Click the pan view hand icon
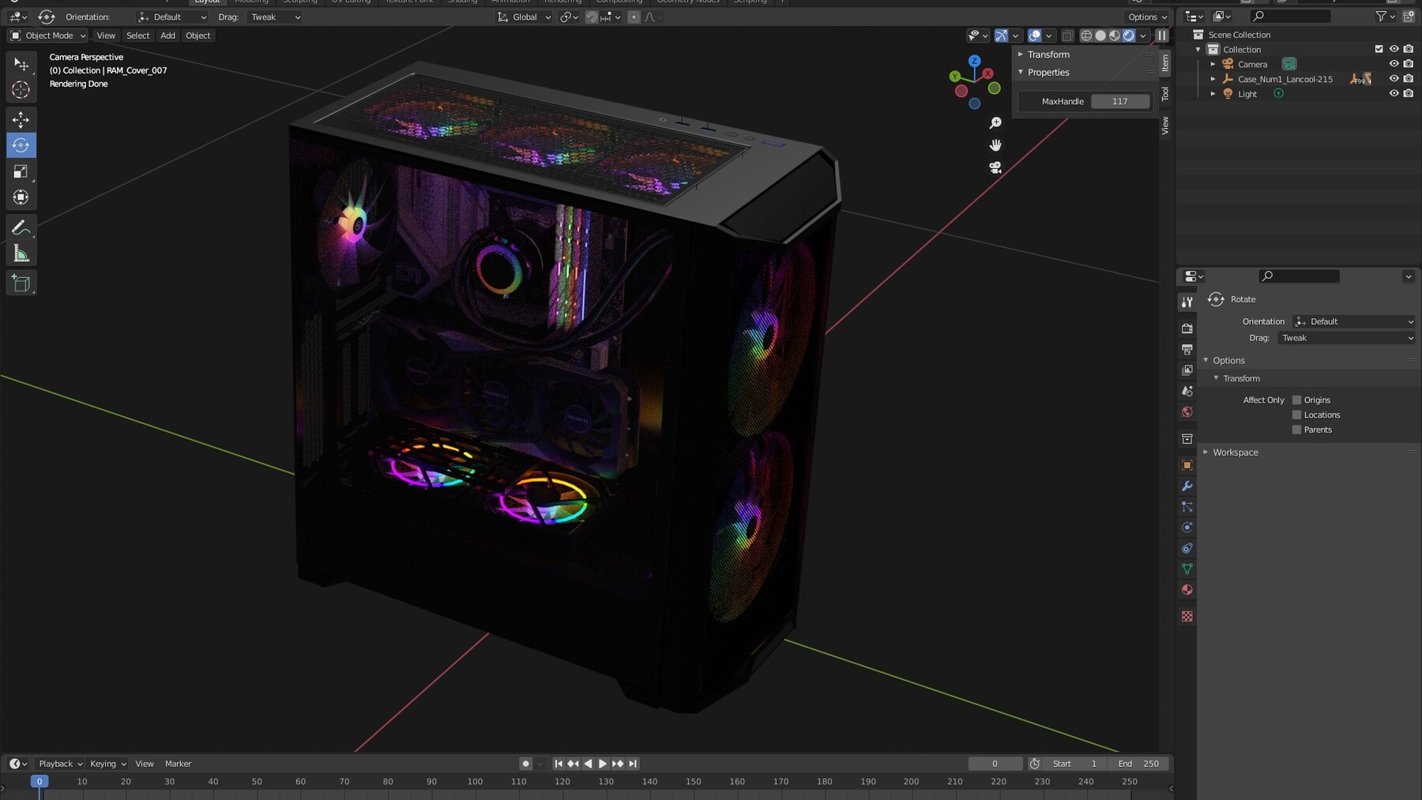Screen dimensions: 1422x800 point(995,145)
